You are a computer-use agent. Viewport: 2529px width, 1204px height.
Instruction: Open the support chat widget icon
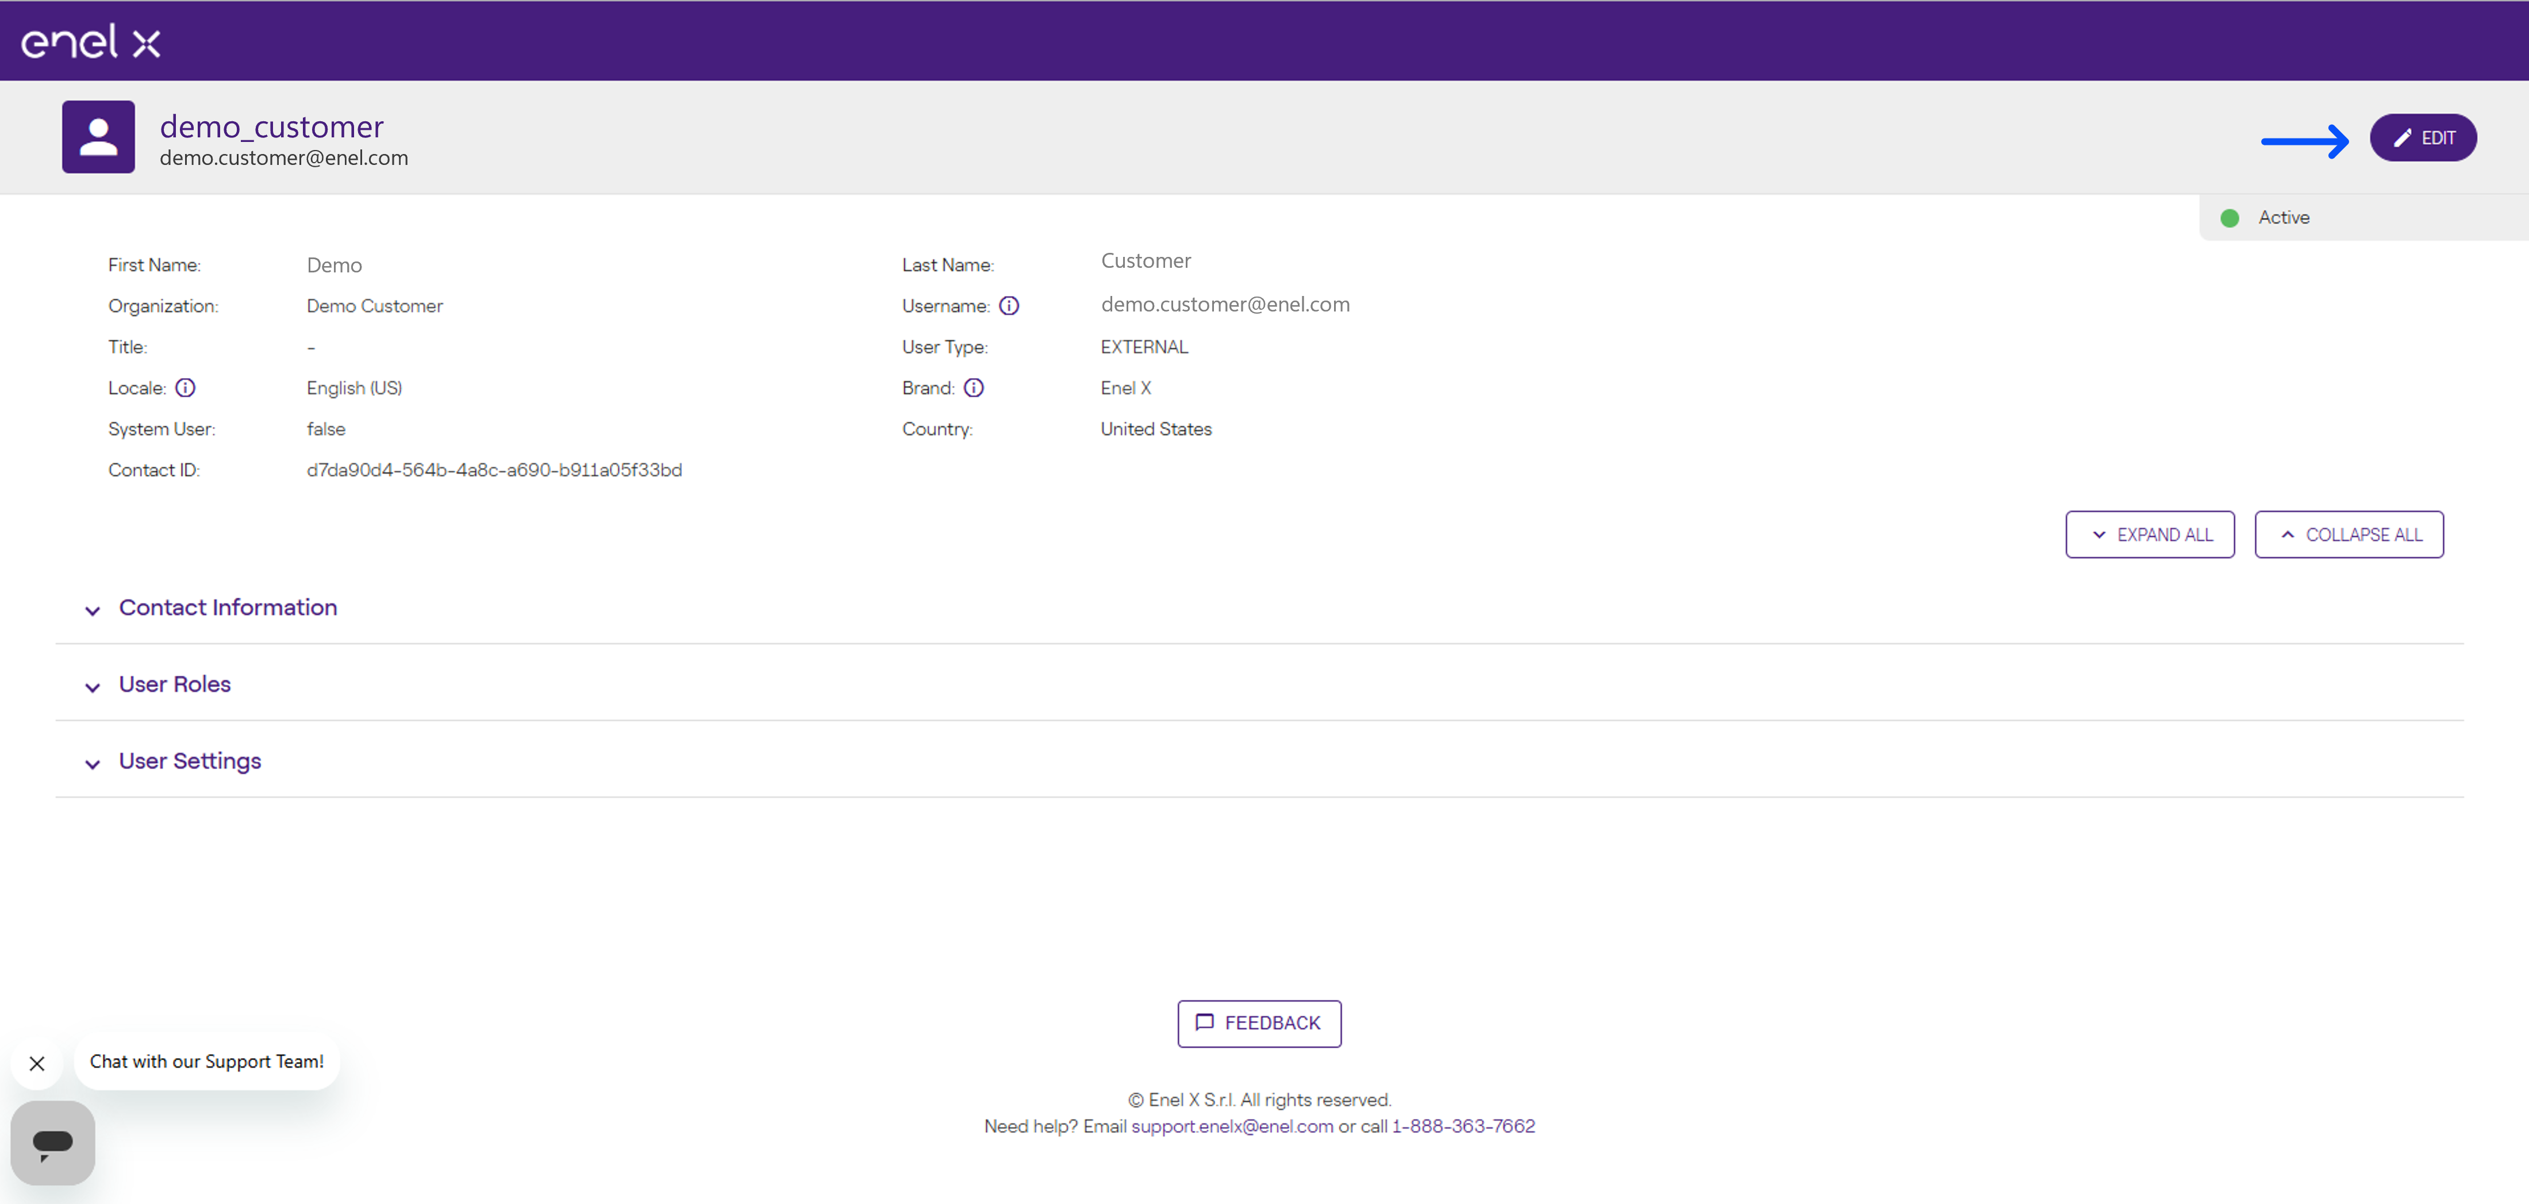click(53, 1142)
